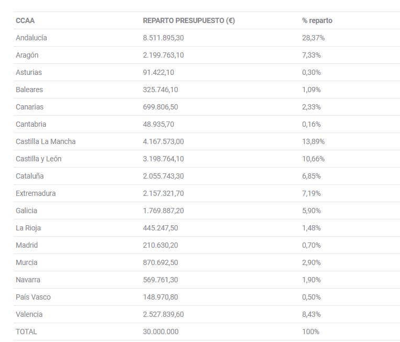Select the Andalucía row name
Screen dimensions: 400x342
[x=31, y=38]
